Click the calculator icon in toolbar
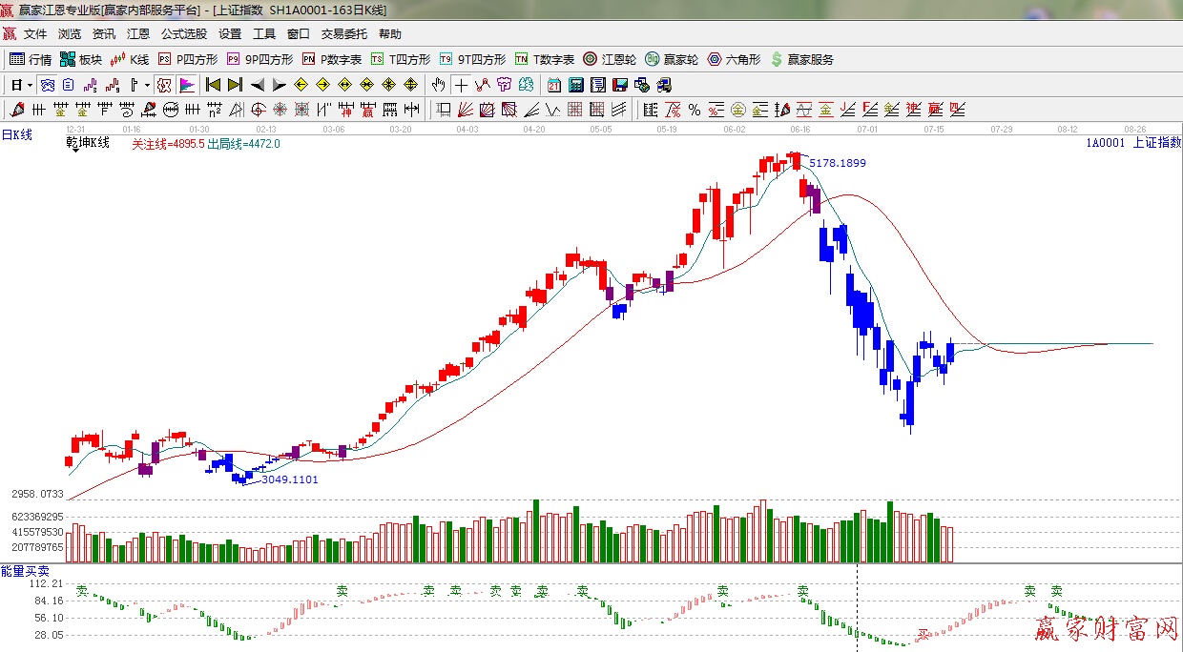This screenshot has width=1183, height=652. tap(576, 85)
